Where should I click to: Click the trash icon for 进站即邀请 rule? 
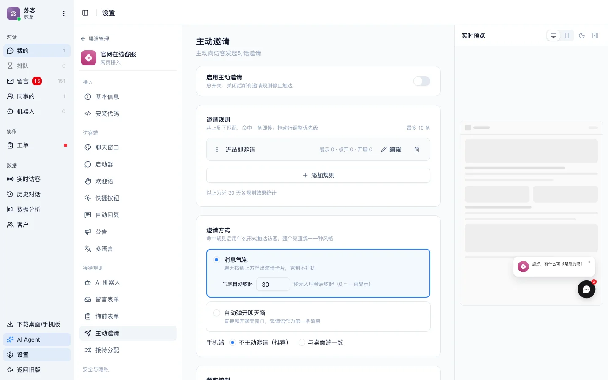[417, 149]
